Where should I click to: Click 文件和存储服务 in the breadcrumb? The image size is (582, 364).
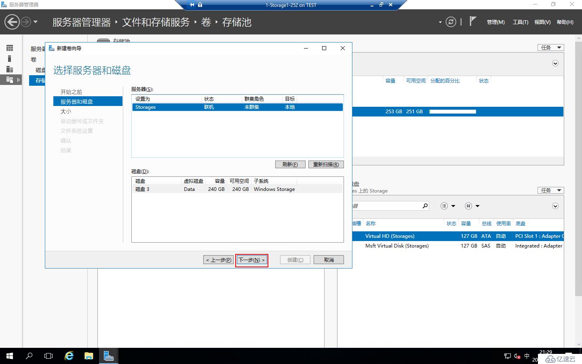156,22
